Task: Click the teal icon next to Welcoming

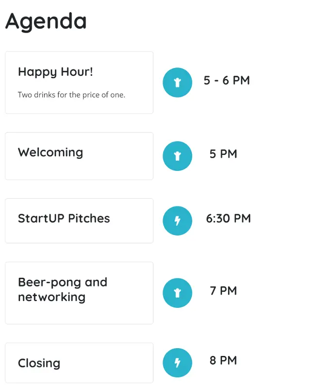Action: pyautogui.click(x=177, y=156)
